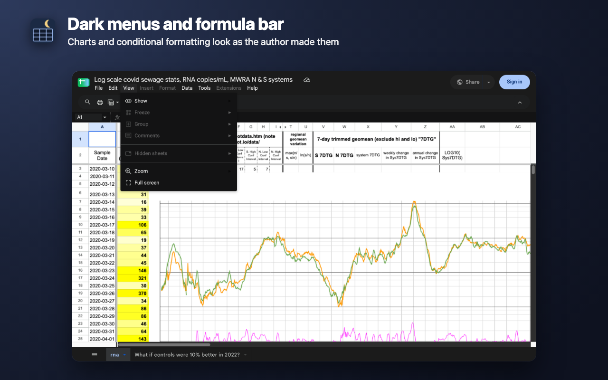The height and width of the screenshot is (380, 608).
Task: Click the search magnifier in the toolbar
Action: (x=87, y=102)
